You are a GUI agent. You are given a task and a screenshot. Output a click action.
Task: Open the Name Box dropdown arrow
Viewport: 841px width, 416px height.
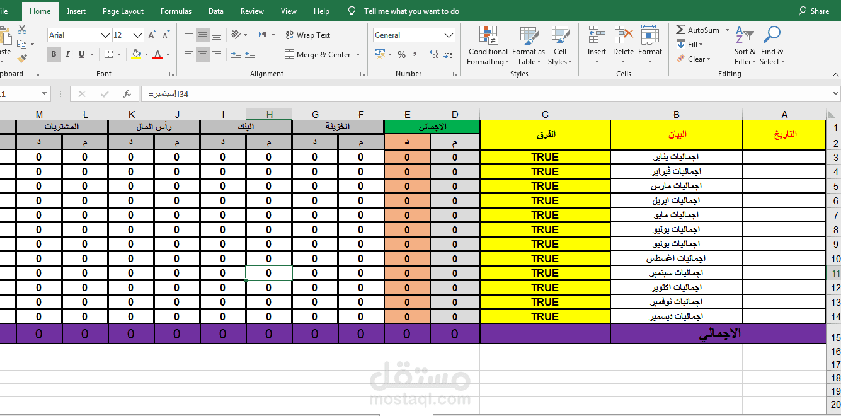pos(44,94)
